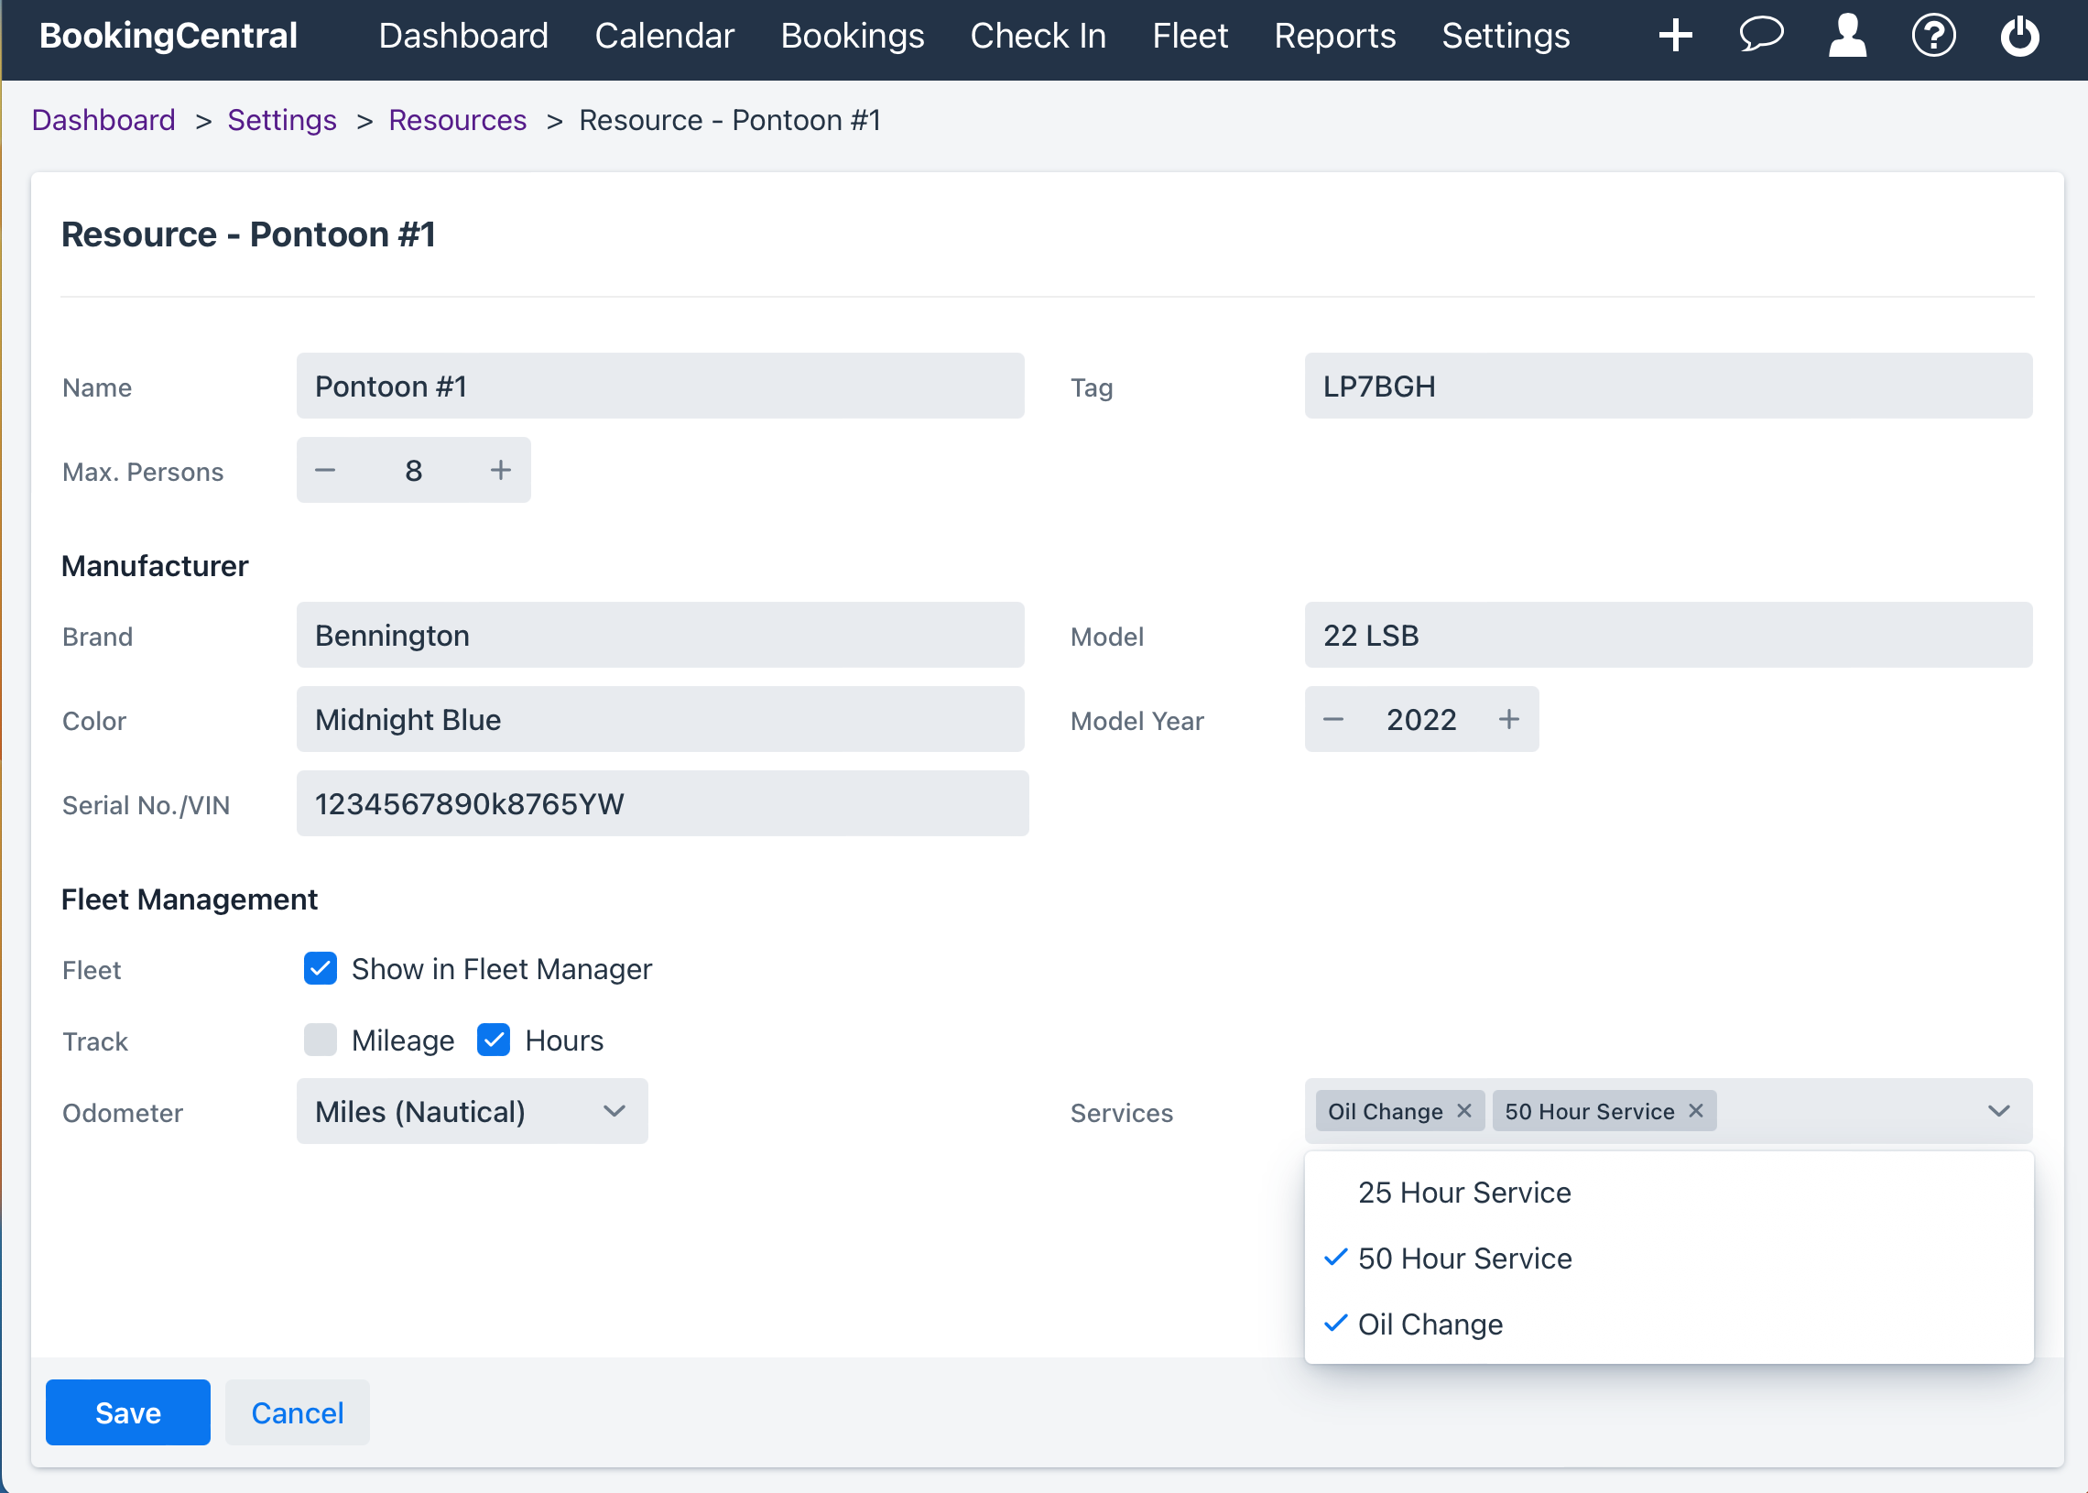Increase Model Year with plus button
The image size is (2088, 1493).
tap(1509, 719)
